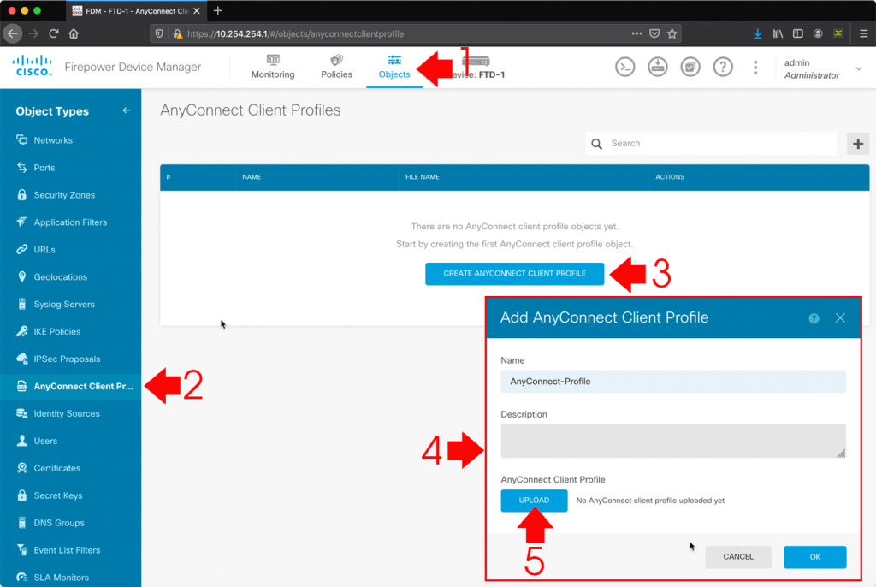
Task: Collapse the Object Types sidebar
Action: (x=127, y=110)
